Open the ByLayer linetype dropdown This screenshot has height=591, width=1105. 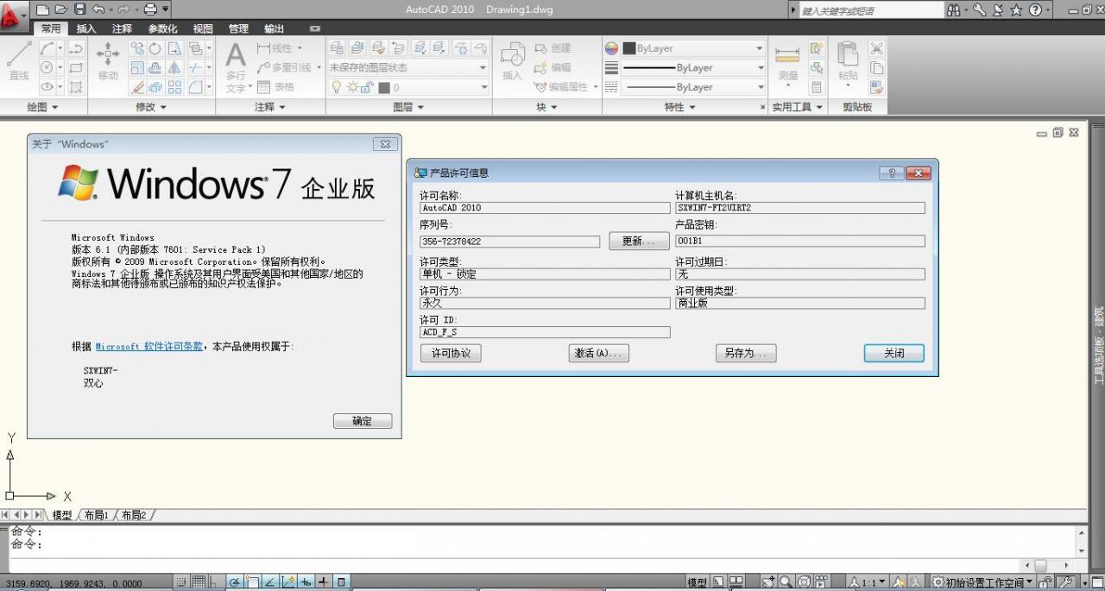(x=693, y=87)
